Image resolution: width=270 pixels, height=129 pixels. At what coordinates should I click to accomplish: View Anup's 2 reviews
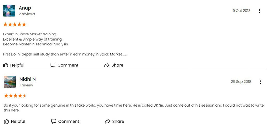[27, 14]
